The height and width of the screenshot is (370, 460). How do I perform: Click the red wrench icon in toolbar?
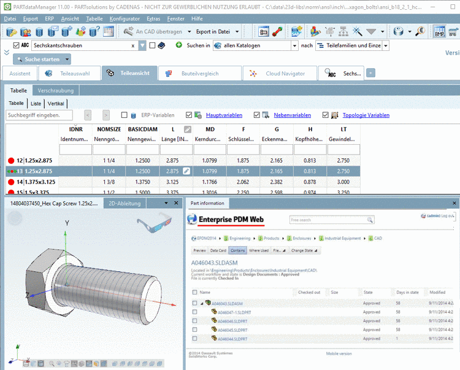pos(277,31)
